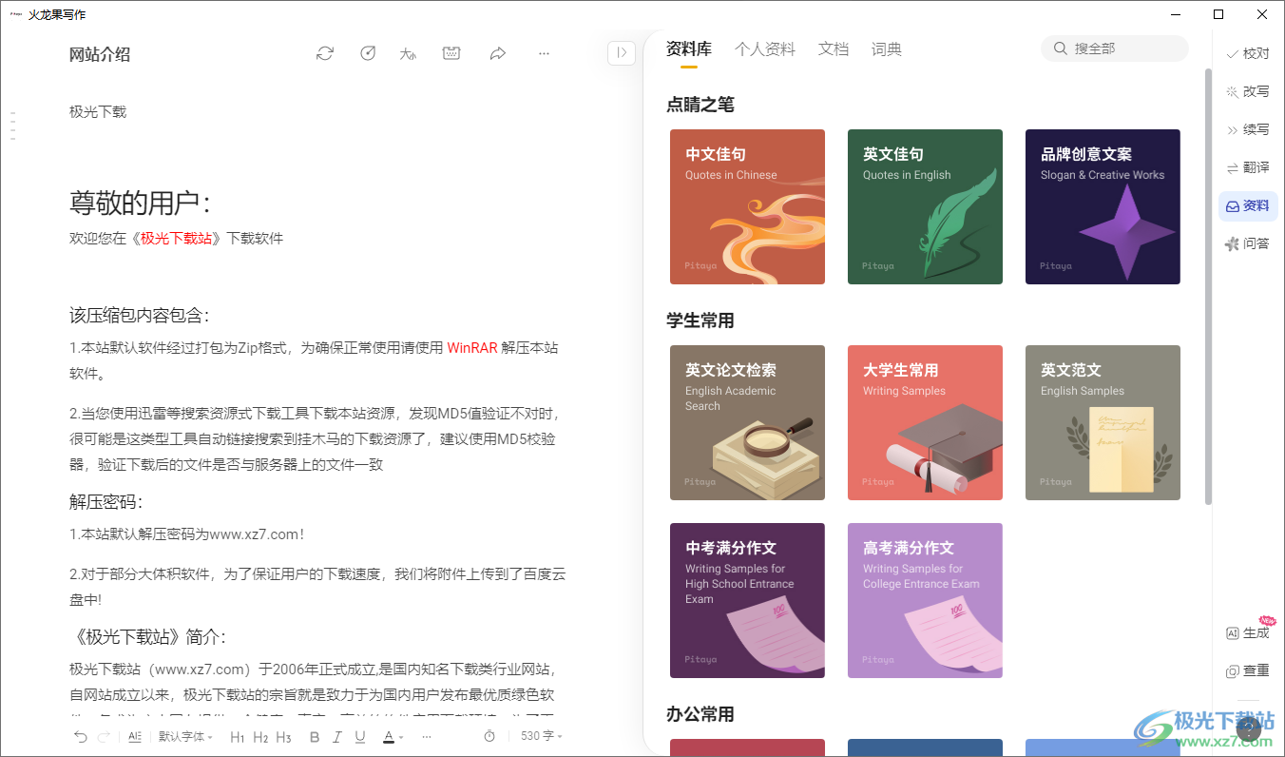Click the resource panel vertical scrollbar
Viewport: 1285px width, 757px height.
[x=1208, y=285]
